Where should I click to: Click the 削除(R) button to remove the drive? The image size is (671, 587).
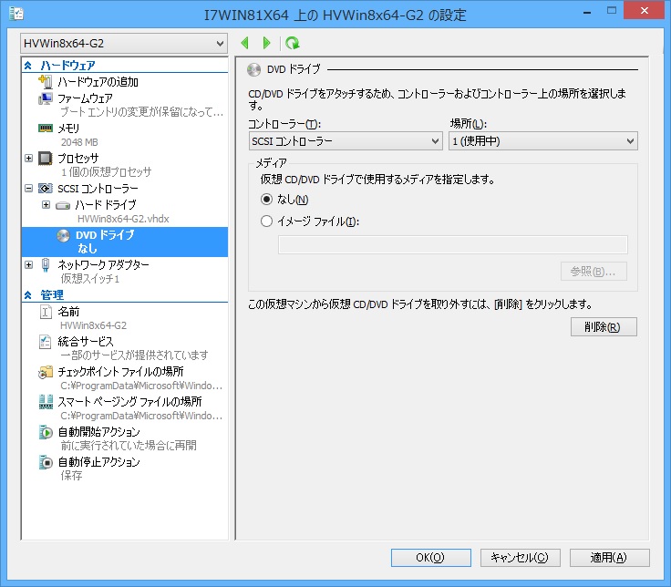(x=604, y=327)
